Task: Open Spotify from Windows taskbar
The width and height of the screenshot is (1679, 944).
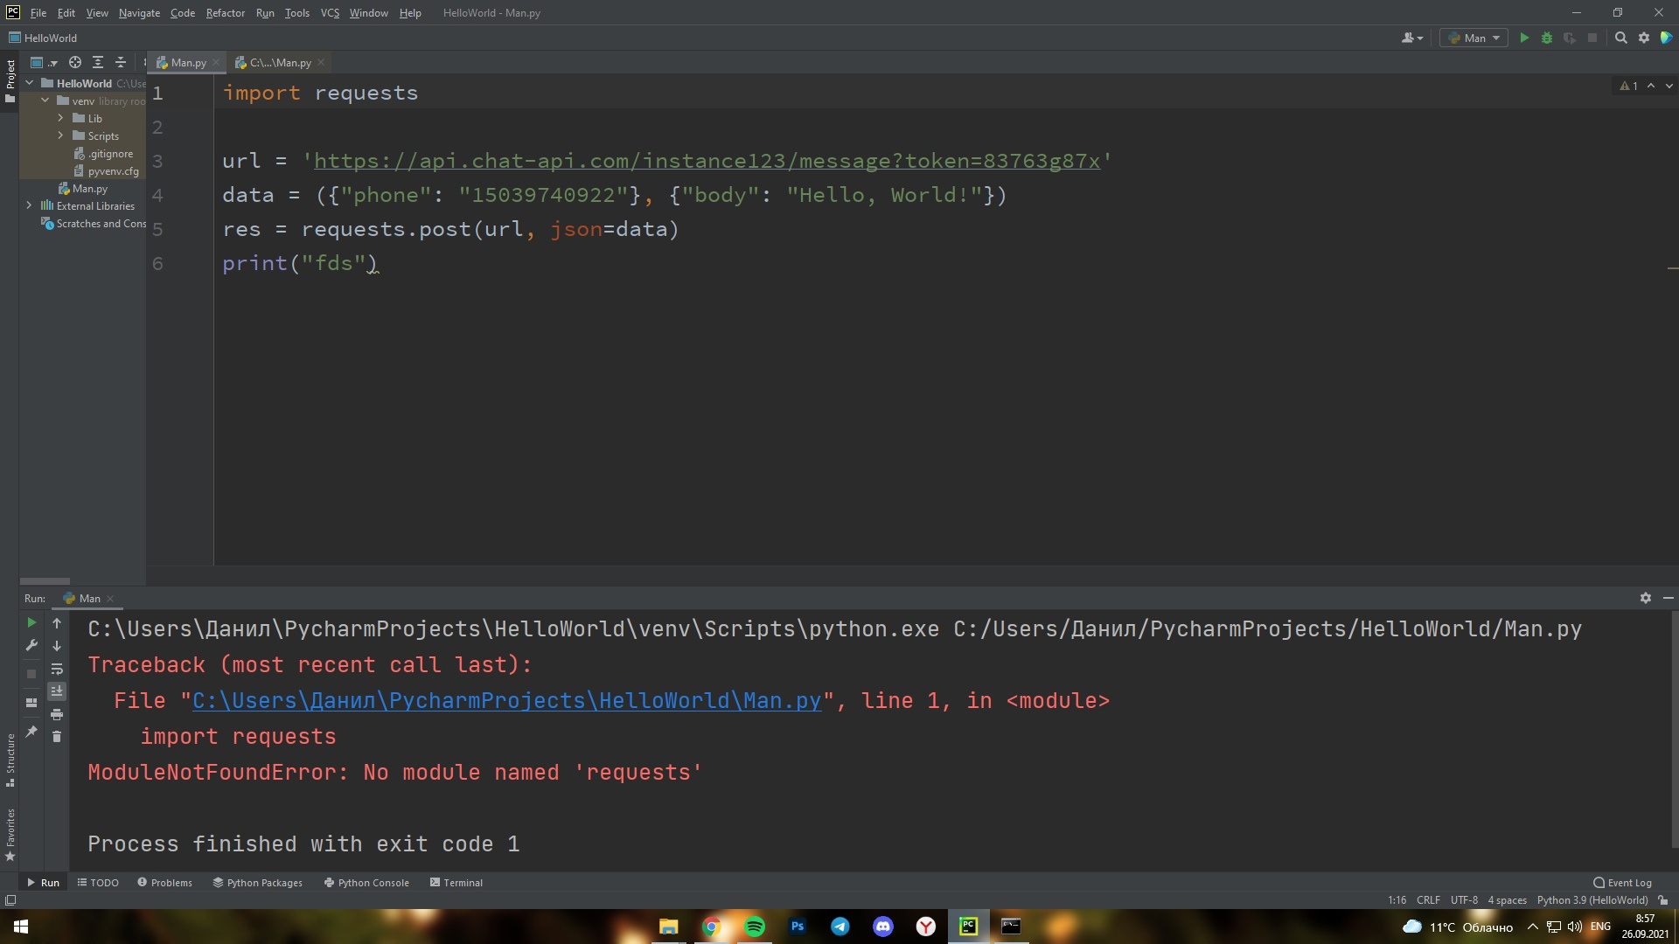Action: click(754, 926)
